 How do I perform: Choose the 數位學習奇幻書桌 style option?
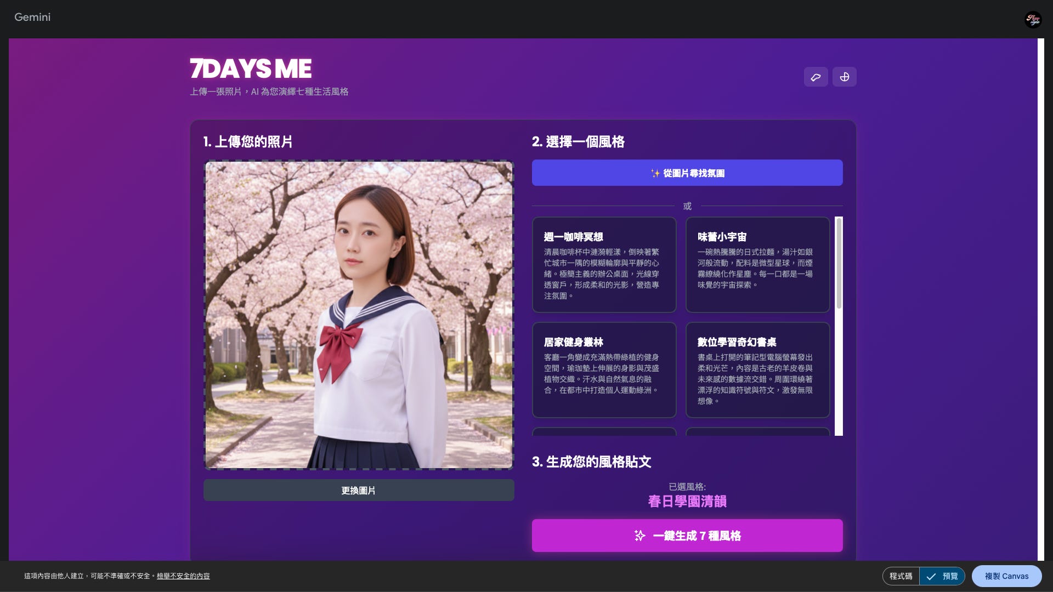[757, 370]
